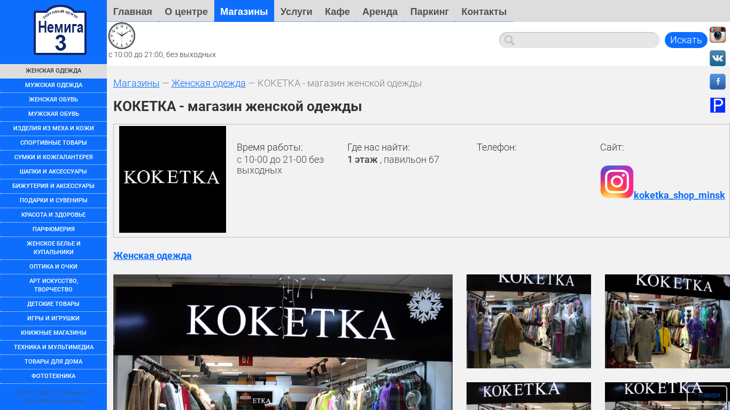Open the Услуги menu item
Image resolution: width=730 pixels, height=410 pixels.
(296, 11)
